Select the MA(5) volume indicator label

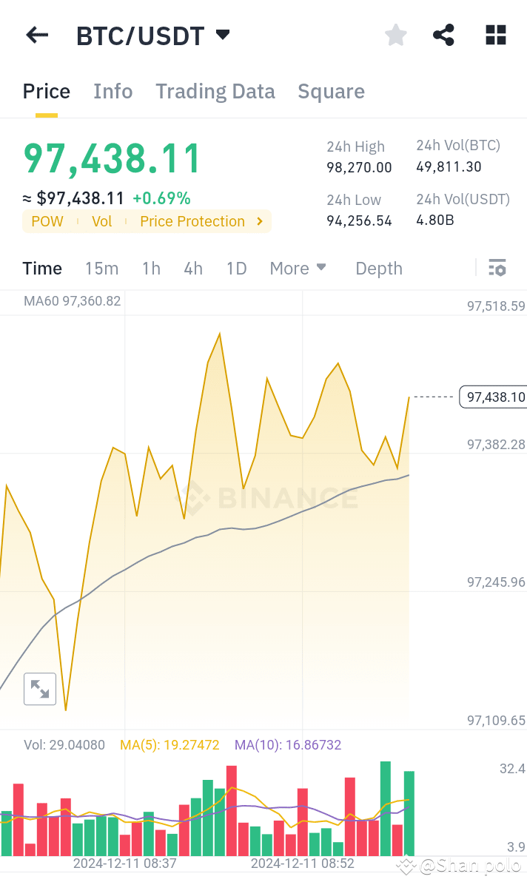coord(169,744)
